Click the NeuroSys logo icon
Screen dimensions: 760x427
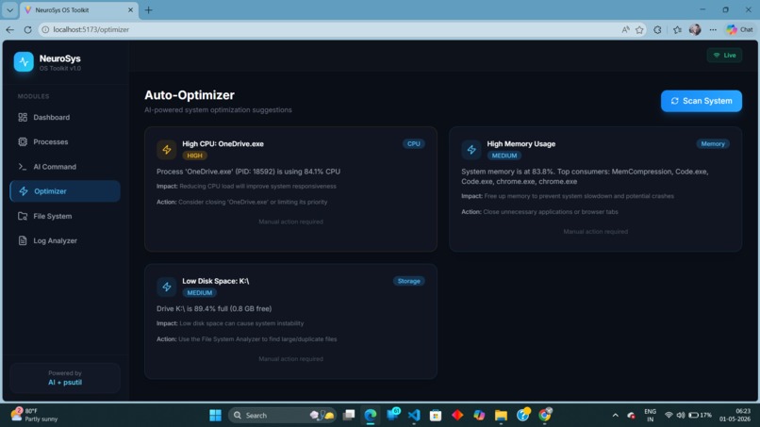click(x=24, y=62)
